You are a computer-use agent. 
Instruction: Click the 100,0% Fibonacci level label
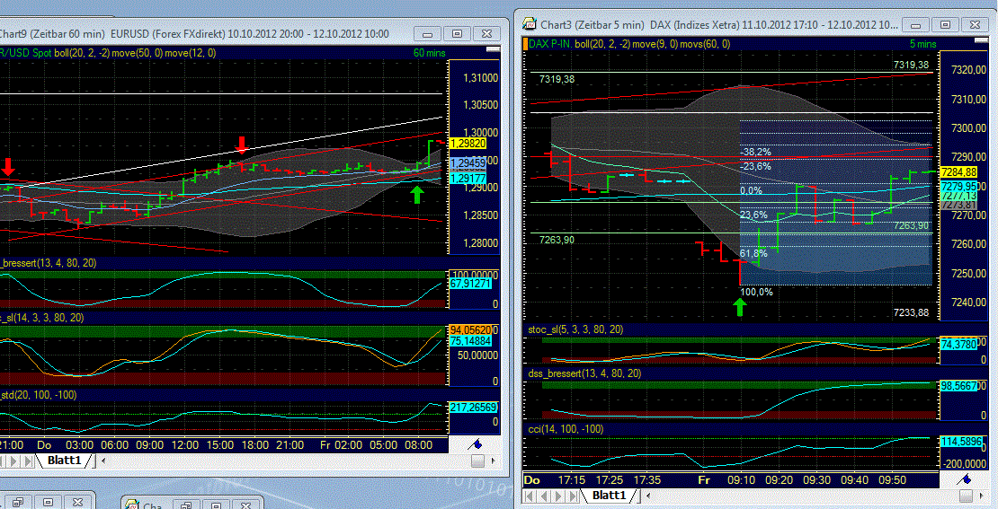(756, 293)
